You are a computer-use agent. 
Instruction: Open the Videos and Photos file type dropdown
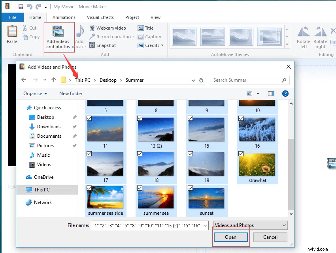point(284,225)
